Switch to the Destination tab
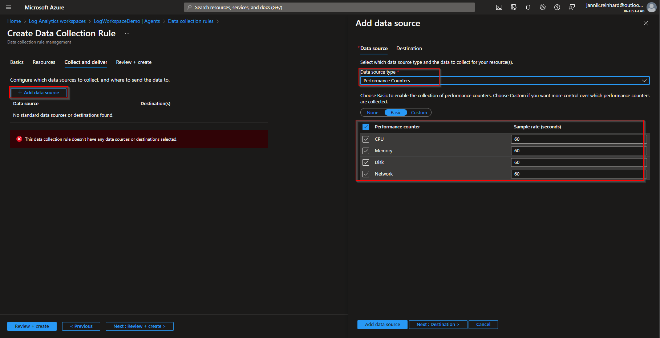This screenshot has height=338, width=660. pos(409,48)
